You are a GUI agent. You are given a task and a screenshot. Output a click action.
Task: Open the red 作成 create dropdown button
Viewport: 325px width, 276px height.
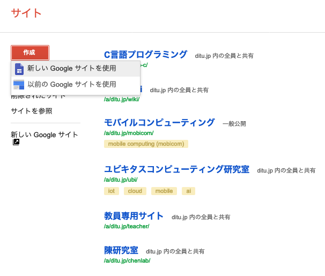coord(30,53)
